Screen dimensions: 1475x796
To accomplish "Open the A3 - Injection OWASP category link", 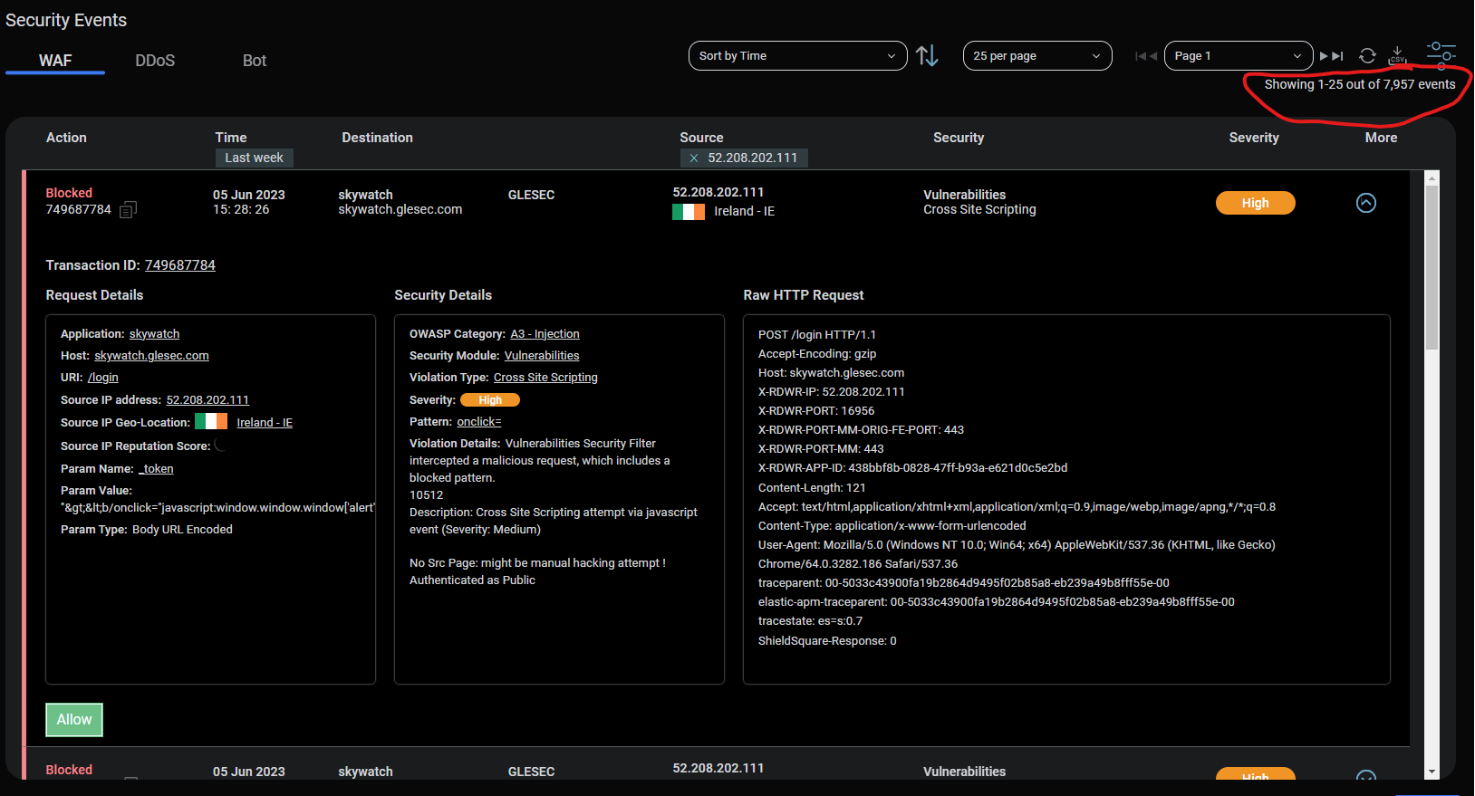I will point(545,334).
